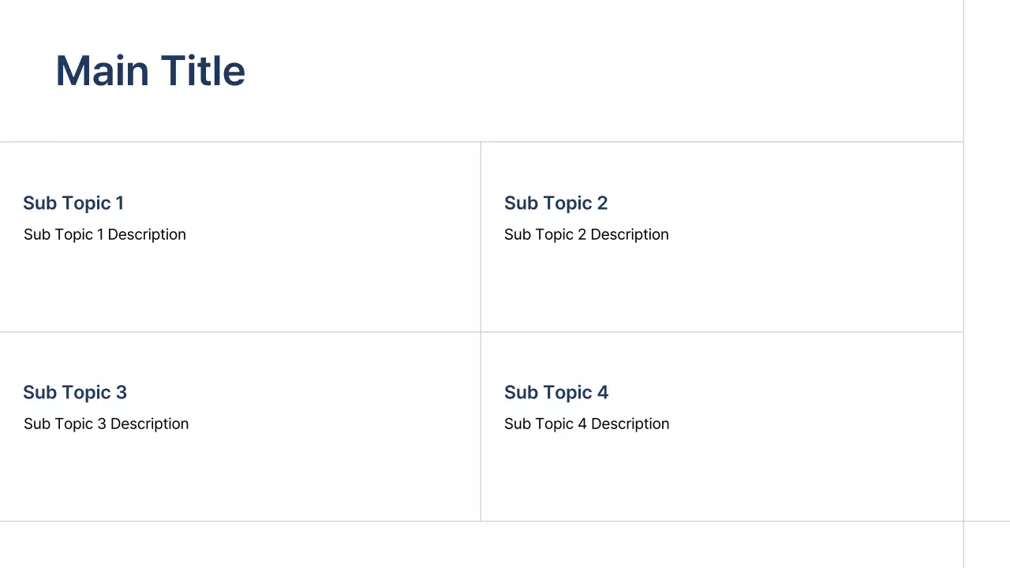Click the Sub Topic 1 Description text
The image size is (1010, 568).
[105, 235]
